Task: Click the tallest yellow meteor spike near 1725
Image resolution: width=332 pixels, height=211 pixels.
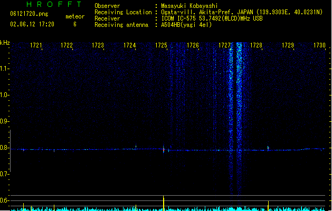Action: [x=164, y=203]
